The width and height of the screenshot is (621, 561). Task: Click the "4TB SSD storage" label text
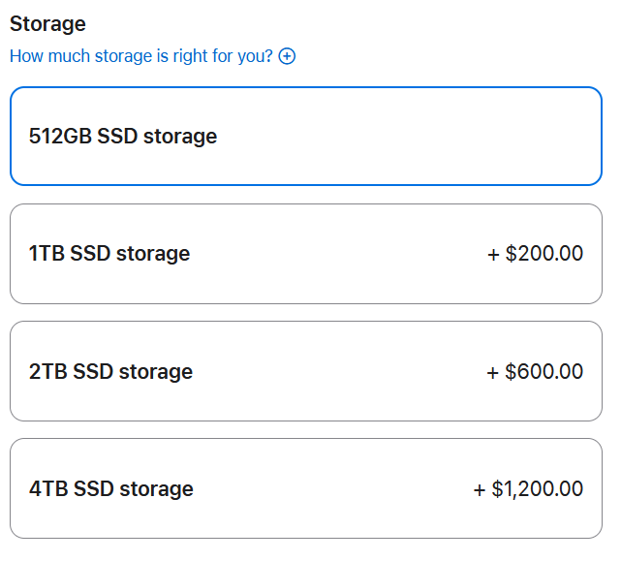[111, 488]
